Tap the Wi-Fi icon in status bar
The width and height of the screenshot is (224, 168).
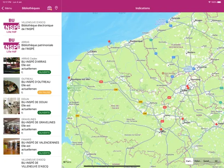(209, 2)
